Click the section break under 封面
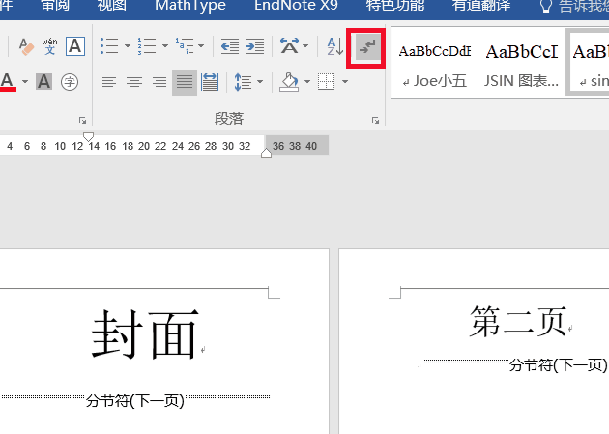 [x=135, y=400]
